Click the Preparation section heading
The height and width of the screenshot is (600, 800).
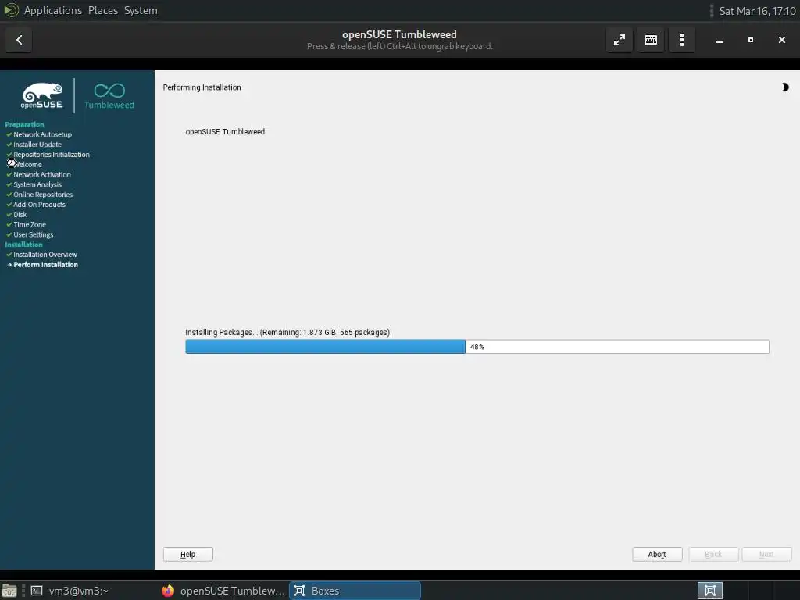coord(24,124)
